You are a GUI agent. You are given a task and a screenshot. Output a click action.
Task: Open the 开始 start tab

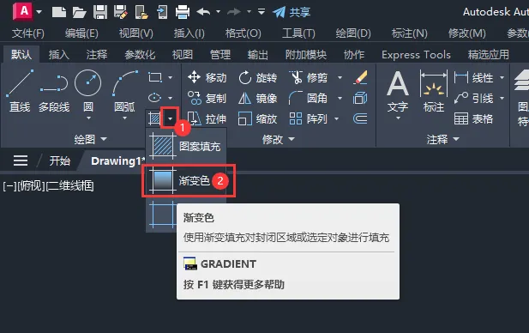tap(60, 160)
